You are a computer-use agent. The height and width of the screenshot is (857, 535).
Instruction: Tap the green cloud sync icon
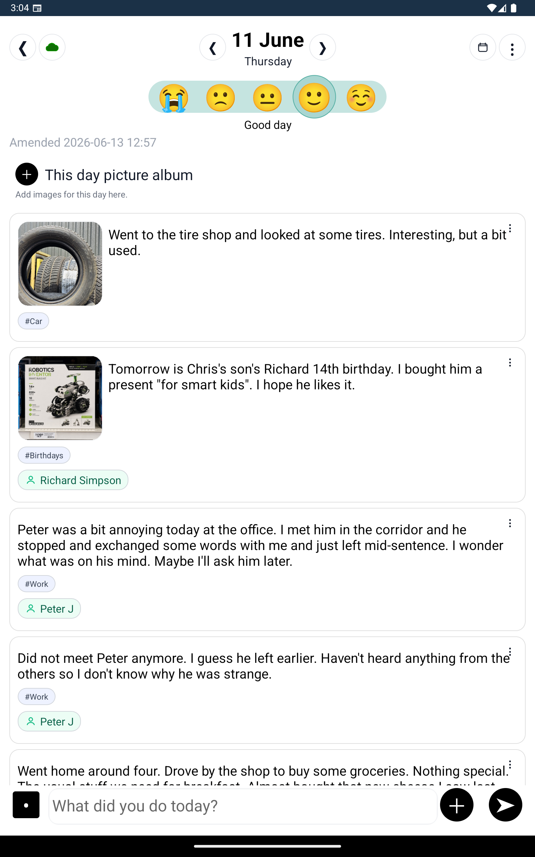52,47
